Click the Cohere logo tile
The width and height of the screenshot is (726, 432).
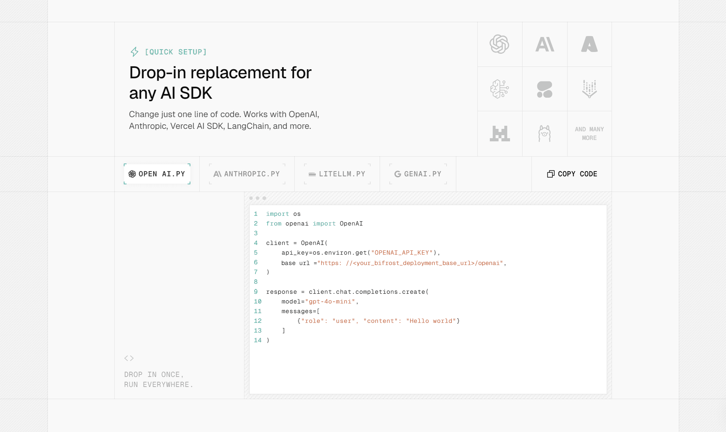545,89
